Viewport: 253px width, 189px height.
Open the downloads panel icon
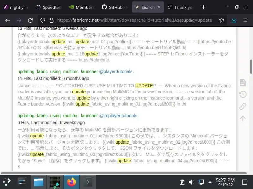(234, 20)
